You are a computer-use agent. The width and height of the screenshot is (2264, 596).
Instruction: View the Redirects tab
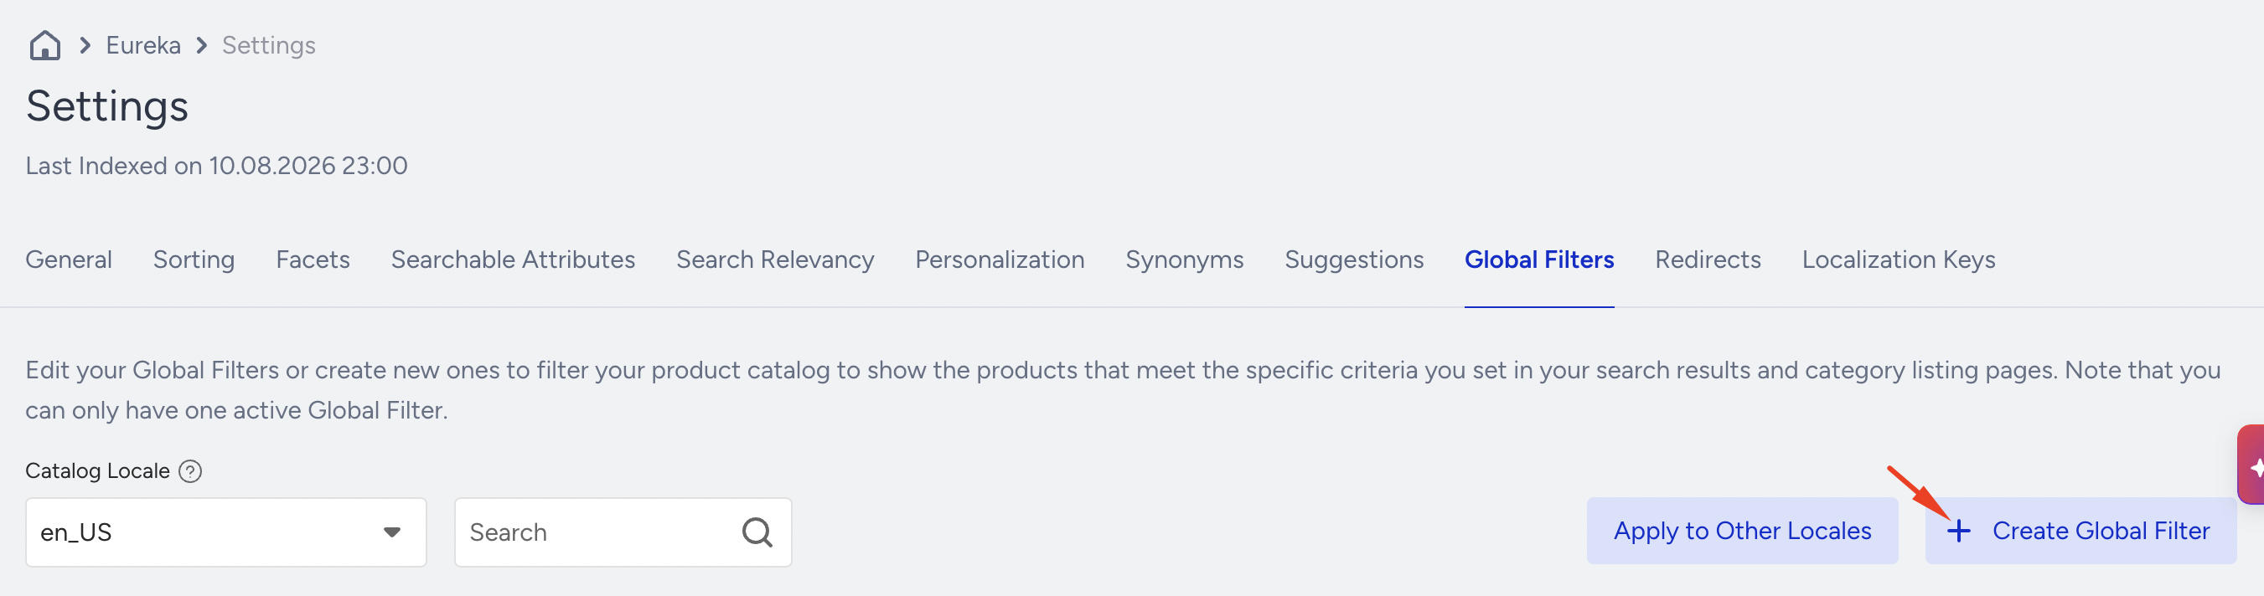click(x=1708, y=259)
